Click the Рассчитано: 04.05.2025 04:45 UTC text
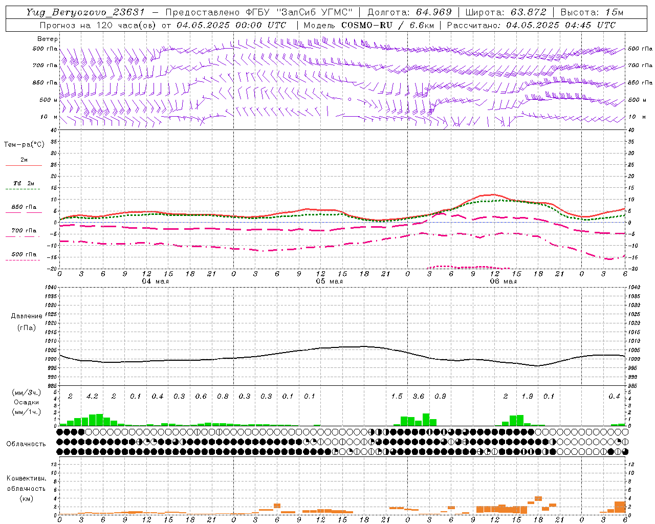The height and width of the screenshot is (524, 655). pos(531,25)
